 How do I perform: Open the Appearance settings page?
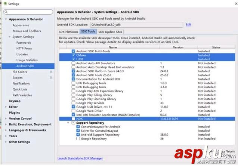21,25
